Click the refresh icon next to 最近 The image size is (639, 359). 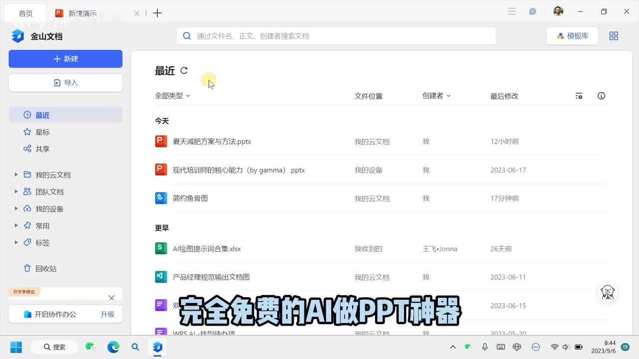pos(184,71)
